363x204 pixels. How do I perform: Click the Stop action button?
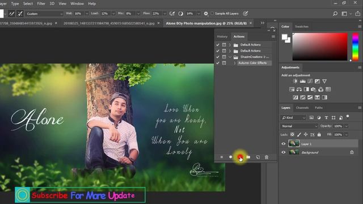222,157
